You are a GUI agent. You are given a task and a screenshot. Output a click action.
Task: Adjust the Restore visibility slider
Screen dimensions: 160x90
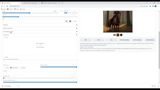[59, 67]
